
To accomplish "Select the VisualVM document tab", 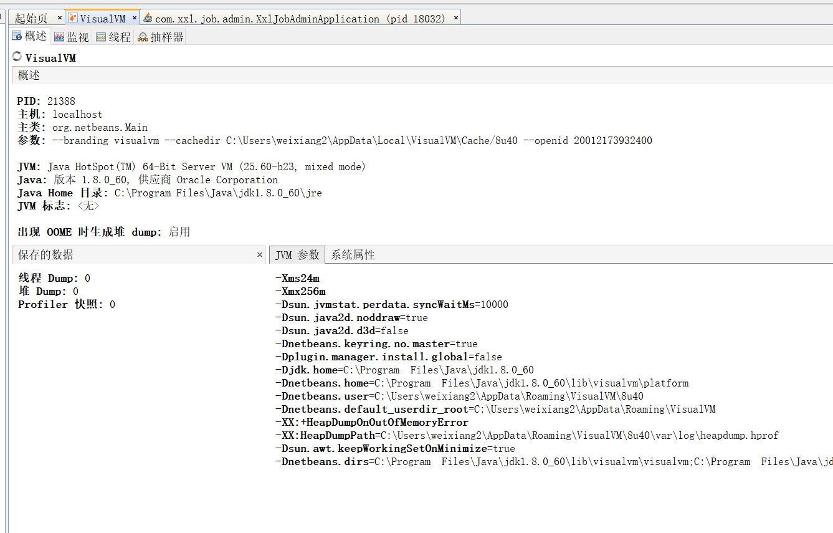I will click(102, 19).
